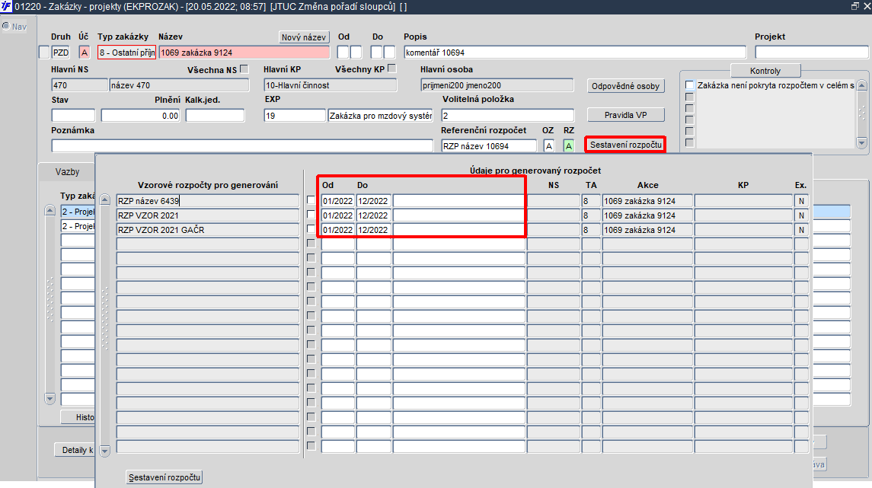Click the up arrow of Typ zakázky list
The image size is (872, 488).
[x=50, y=211]
